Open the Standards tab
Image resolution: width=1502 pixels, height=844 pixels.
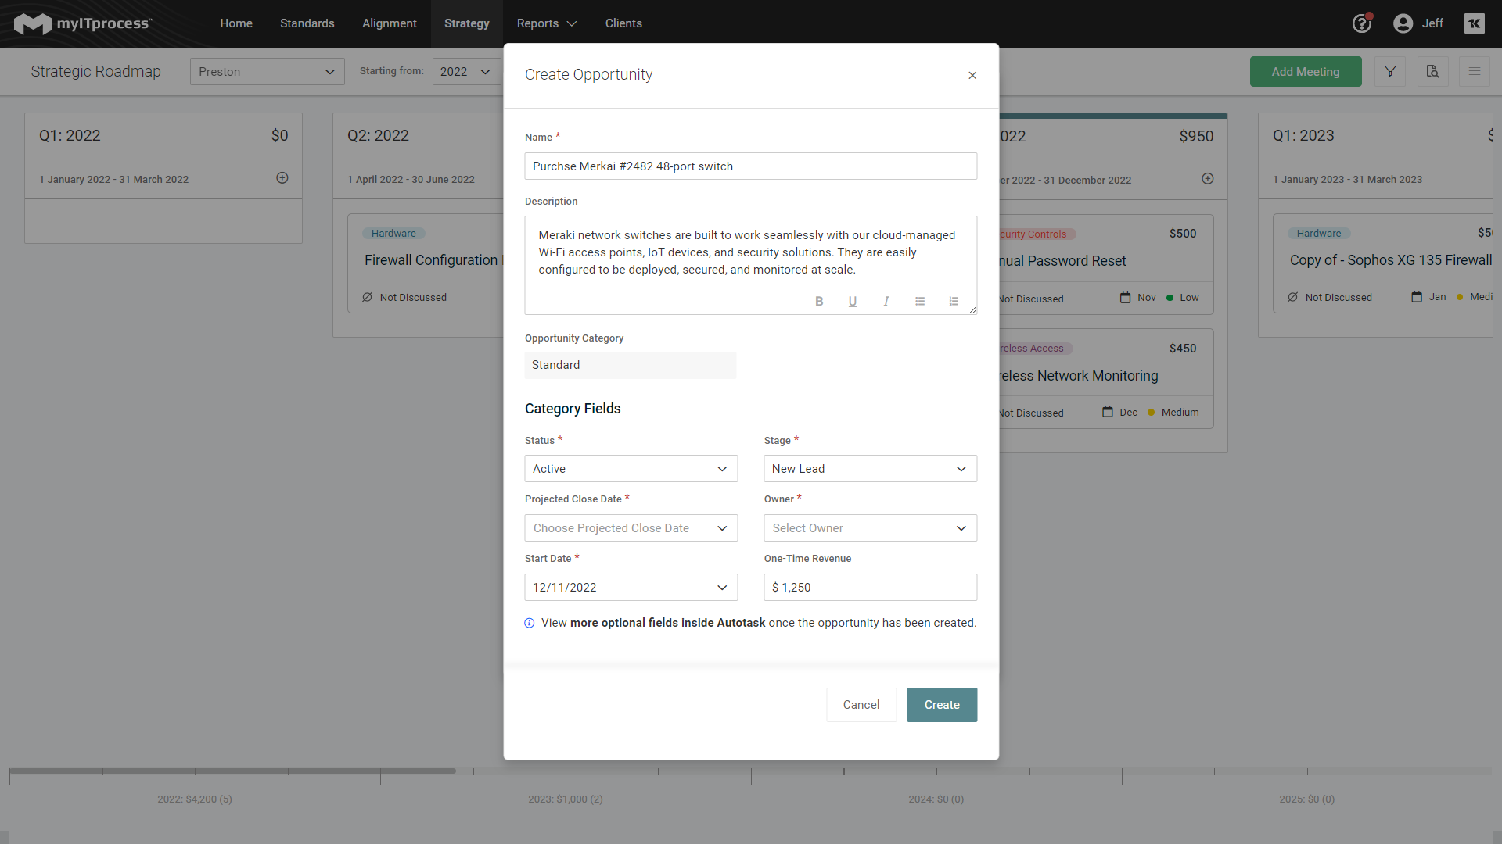coord(307,23)
